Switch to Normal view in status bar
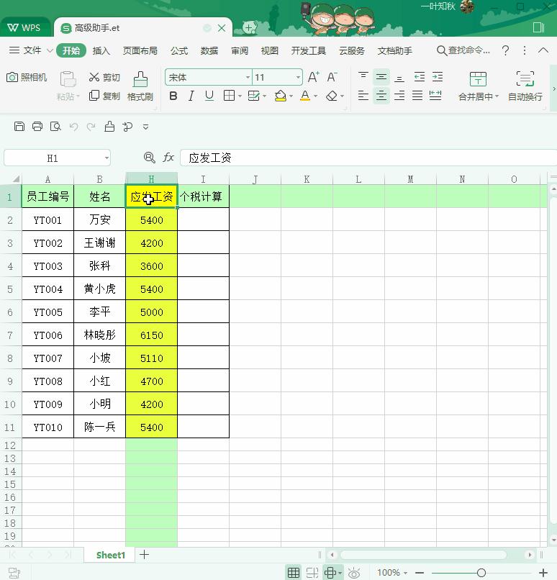This screenshot has height=580, width=557. click(294, 573)
